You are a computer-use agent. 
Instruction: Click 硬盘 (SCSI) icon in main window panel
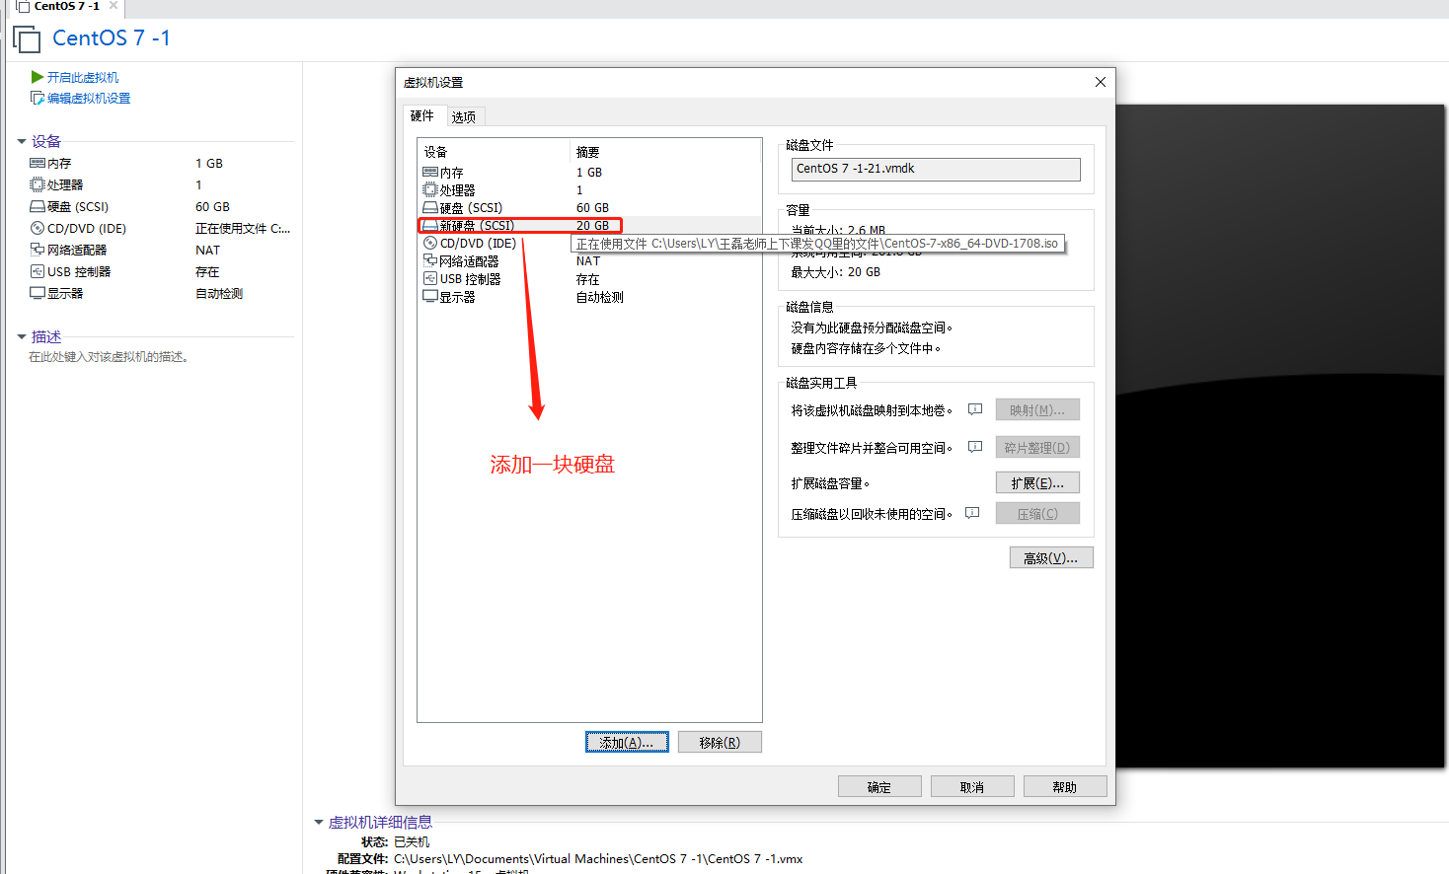38,206
